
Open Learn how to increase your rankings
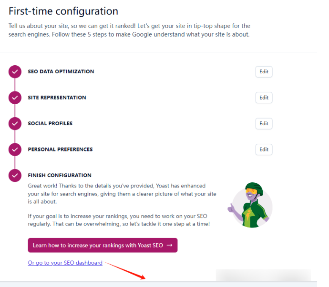coord(103,246)
